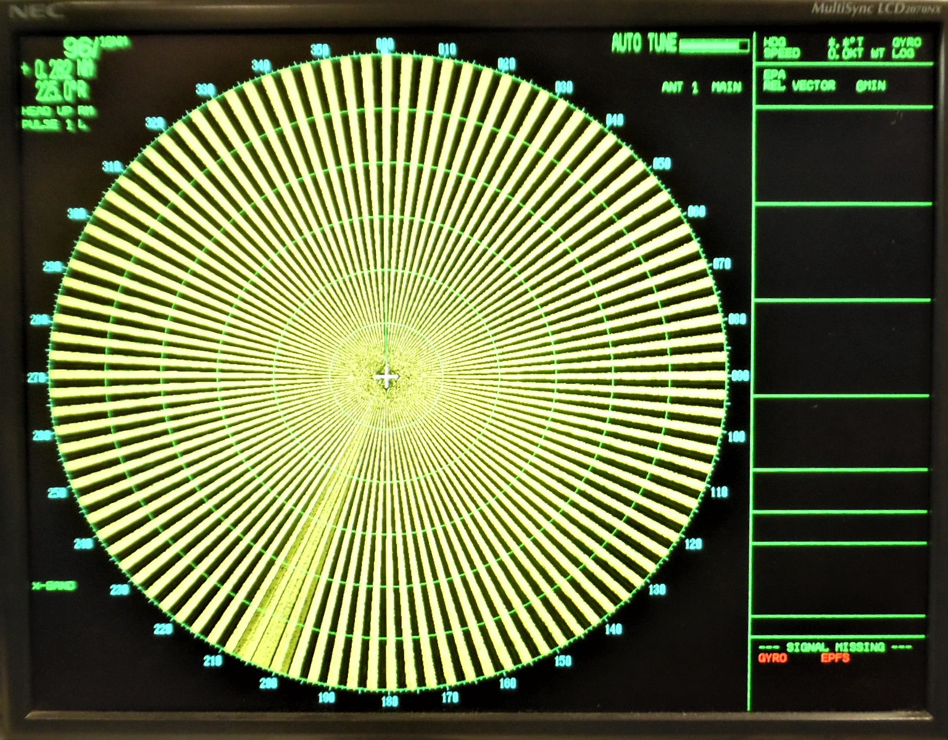Toggle the X-BAND transceiver indicator

(x=54, y=586)
